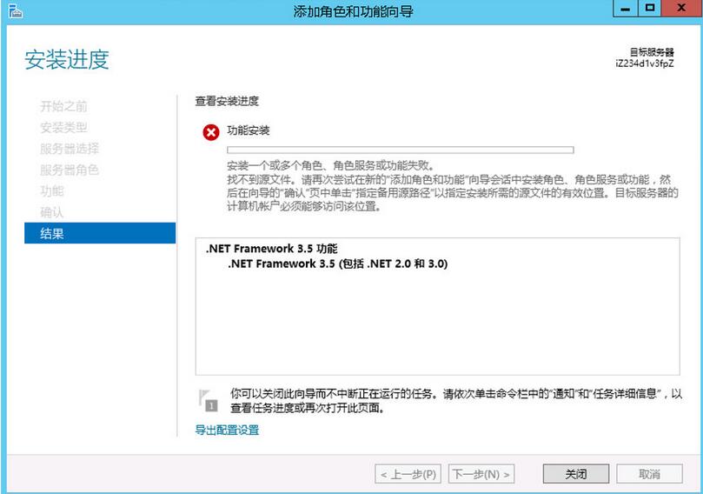
Task: Click the 关闭 button
Action: tap(575, 474)
